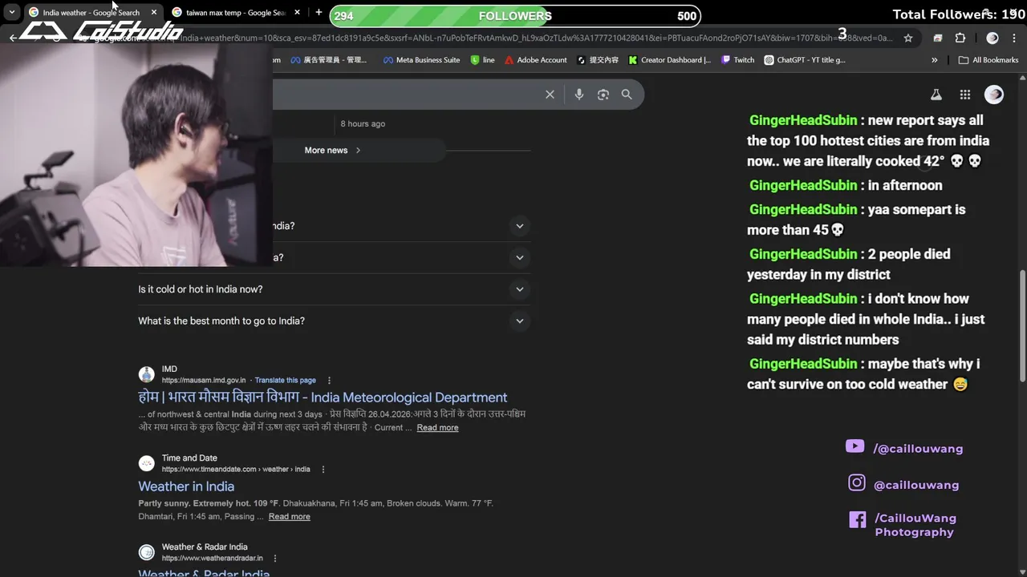This screenshot has height=577, width=1027.
Task: Clear the search box with the X
Action: pyautogui.click(x=550, y=95)
